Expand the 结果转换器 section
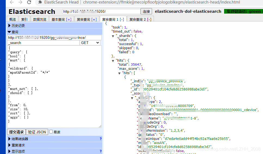The image size is (263, 154). coord(55,139)
